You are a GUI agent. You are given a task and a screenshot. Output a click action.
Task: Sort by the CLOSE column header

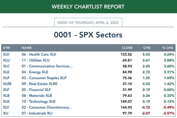(x=127, y=48)
